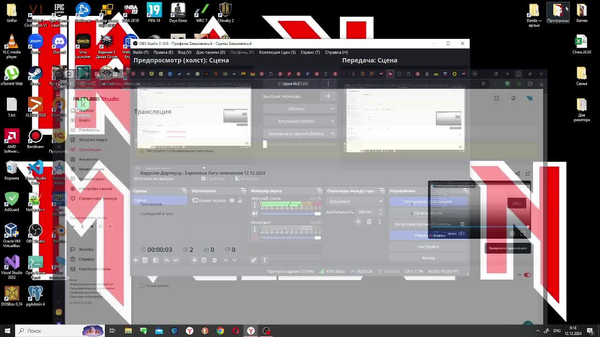Open Bandicam desktop shortcut

tap(35, 139)
